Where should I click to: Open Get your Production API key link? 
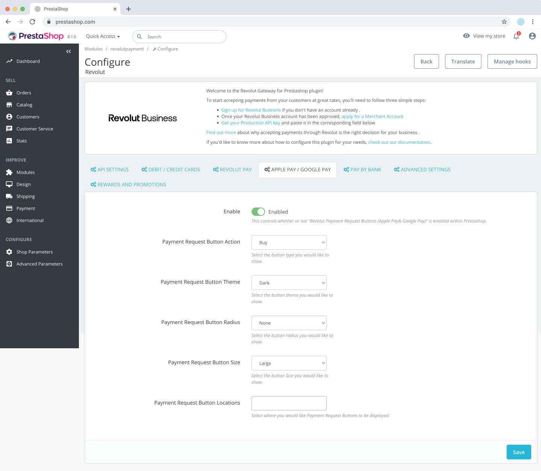tap(251, 123)
